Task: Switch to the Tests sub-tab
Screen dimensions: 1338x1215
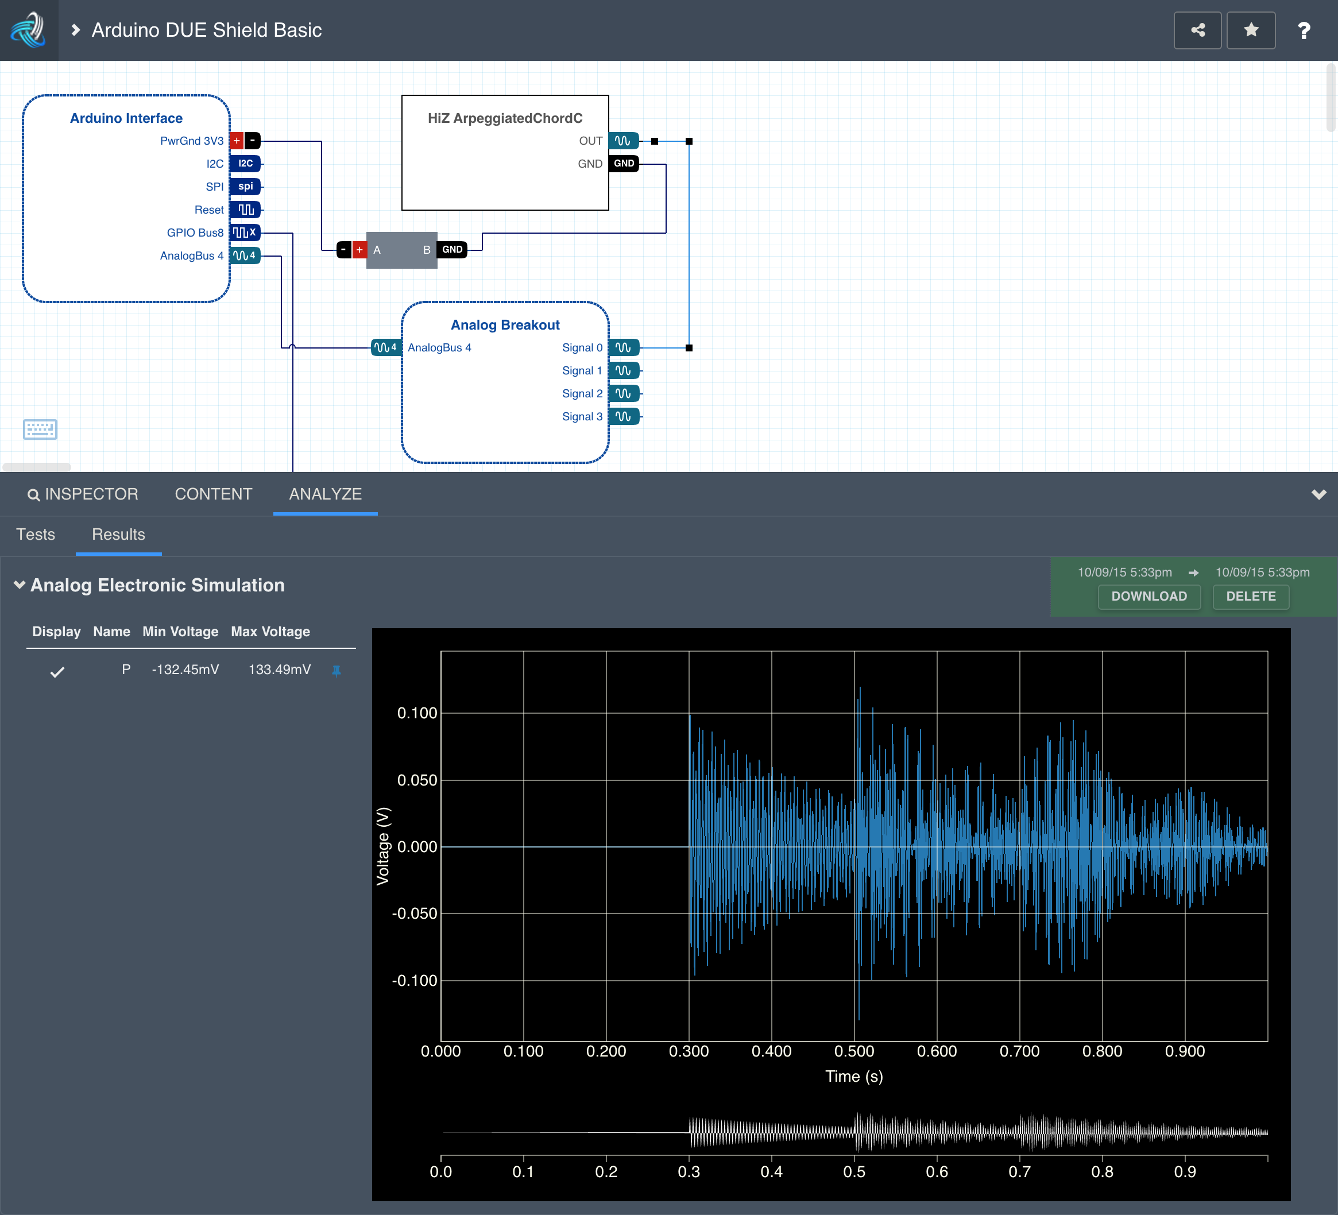Action: pos(36,534)
